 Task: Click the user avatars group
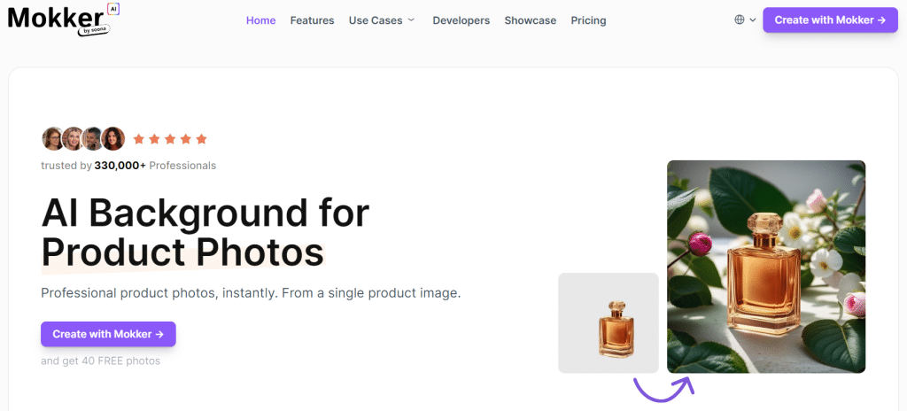(x=83, y=139)
